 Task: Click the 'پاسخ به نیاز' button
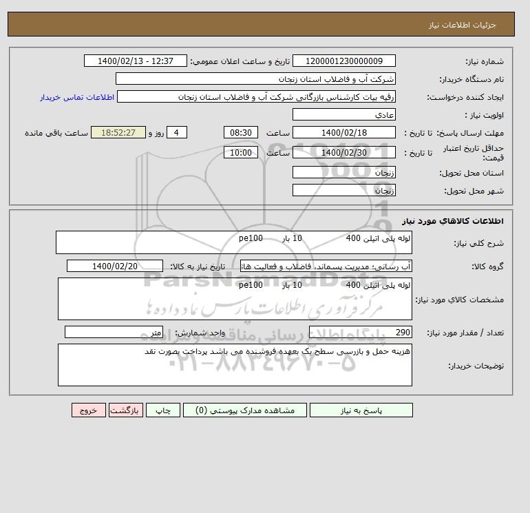coord(361,410)
